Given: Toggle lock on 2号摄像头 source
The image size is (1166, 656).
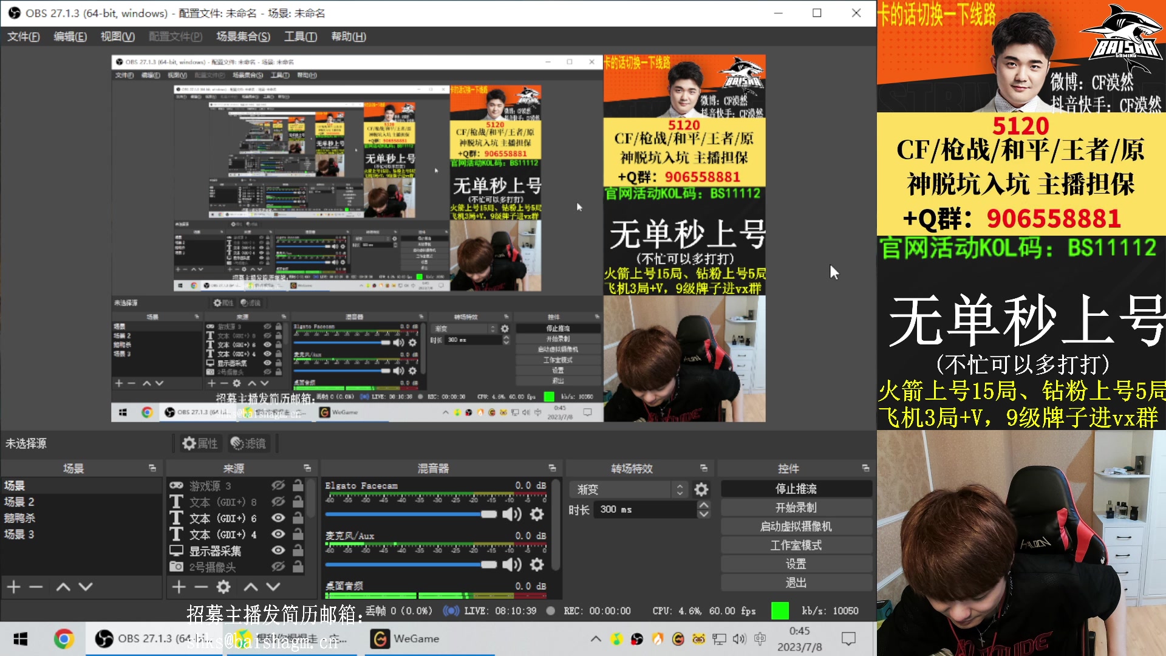Looking at the screenshot, I should point(298,567).
